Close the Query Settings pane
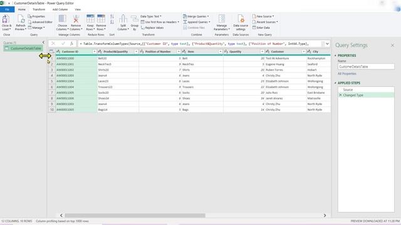Screen dimensions: 401x225 393,45
